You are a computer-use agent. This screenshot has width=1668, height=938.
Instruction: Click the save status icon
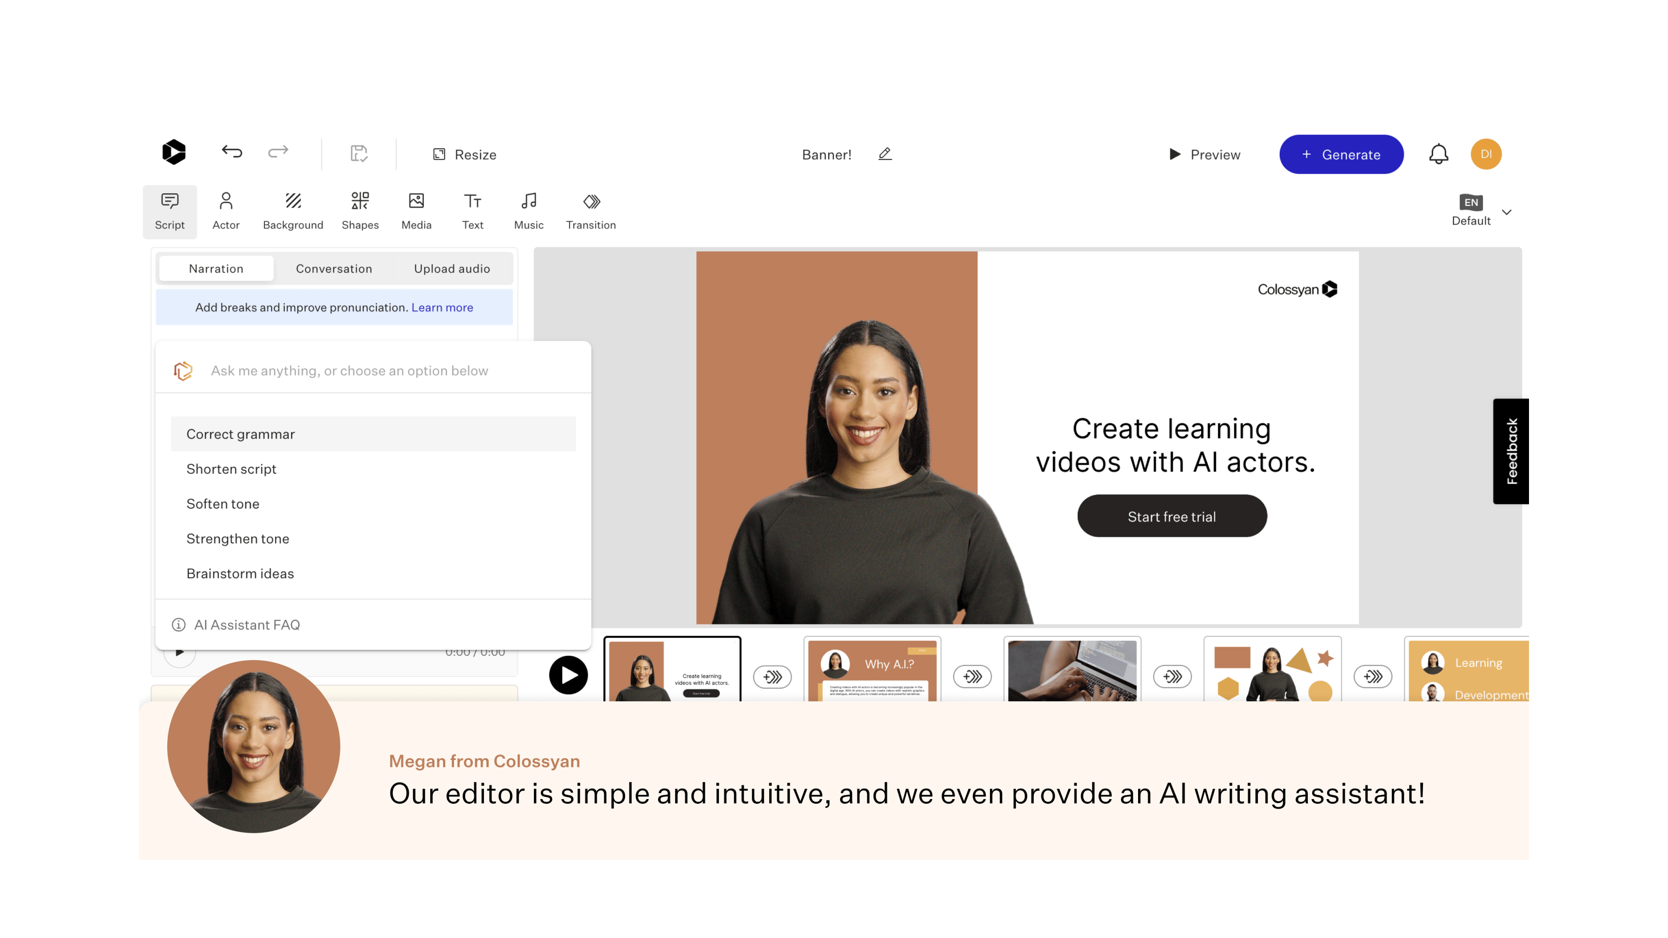point(359,153)
